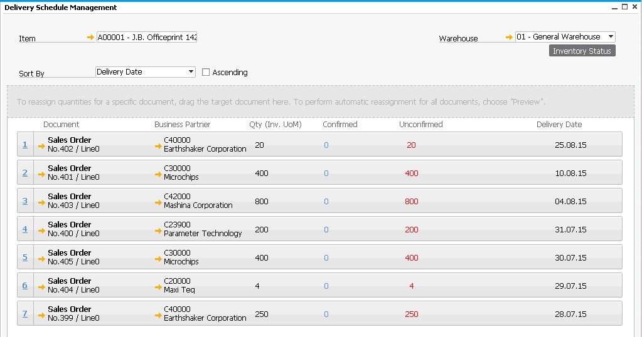This screenshot has height=337, width=642.
Task: Maximize the Delivery Schedule Management window
Action: pos(624,7)
